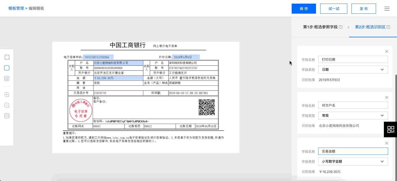Edit the 交易金额 field name input
The image size is (397, 181).
[353, 151]
